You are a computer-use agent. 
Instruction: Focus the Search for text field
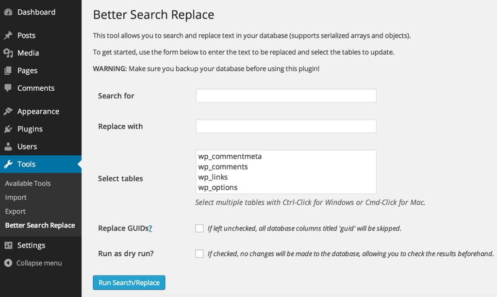(x=286, y=96)
